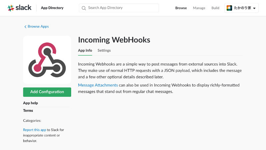This screenshot has height=150, width=266.
Task: Open the Manage menu item
Action: coord(199,8)
